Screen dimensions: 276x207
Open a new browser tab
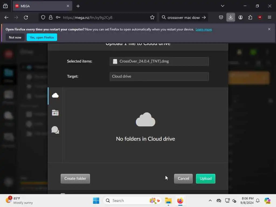pyautogui.click(x=78, y=6)
